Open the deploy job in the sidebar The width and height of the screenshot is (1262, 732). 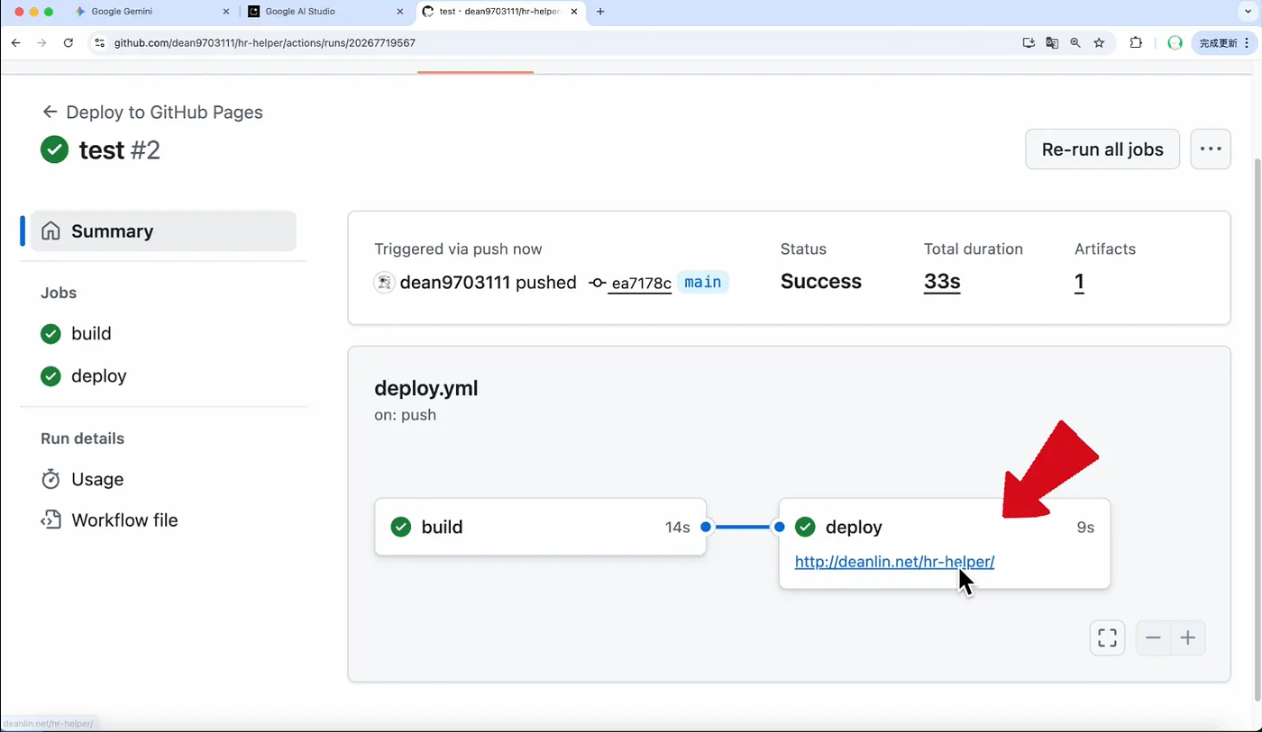point(84,375)
